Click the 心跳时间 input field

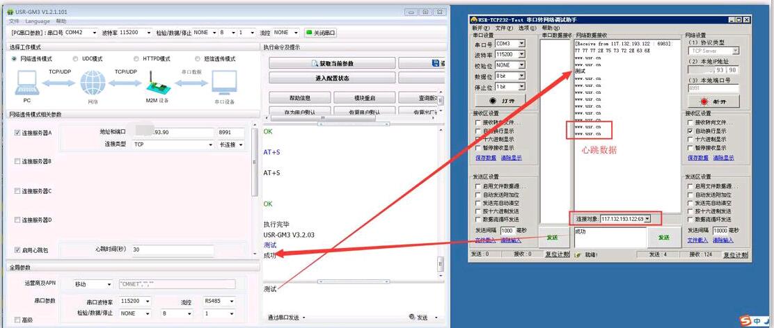171,249
